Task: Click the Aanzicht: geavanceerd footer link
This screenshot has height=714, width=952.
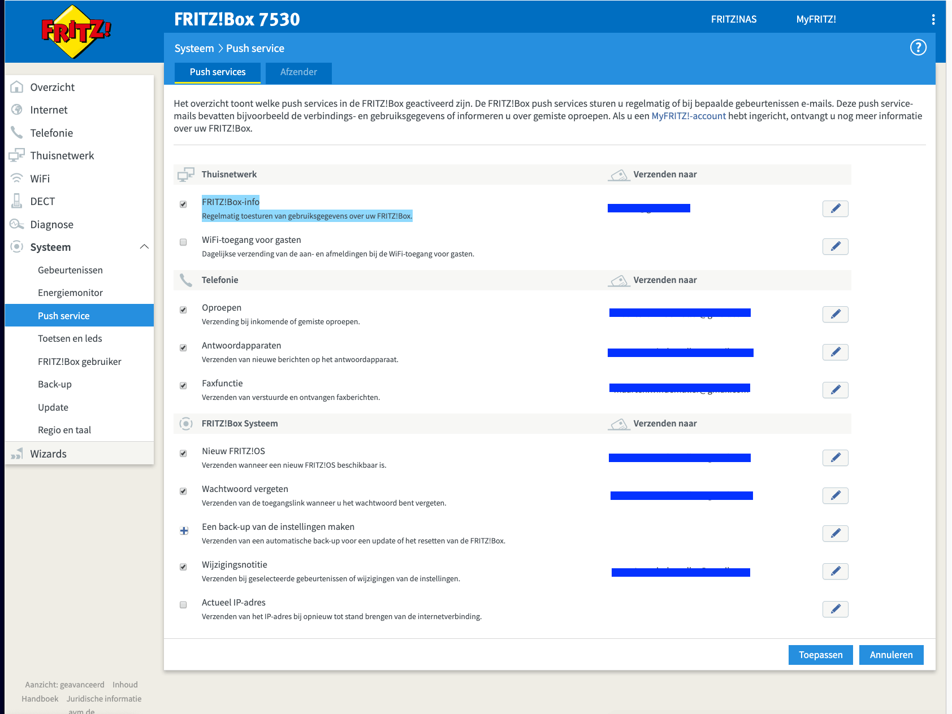Action: 64,685
